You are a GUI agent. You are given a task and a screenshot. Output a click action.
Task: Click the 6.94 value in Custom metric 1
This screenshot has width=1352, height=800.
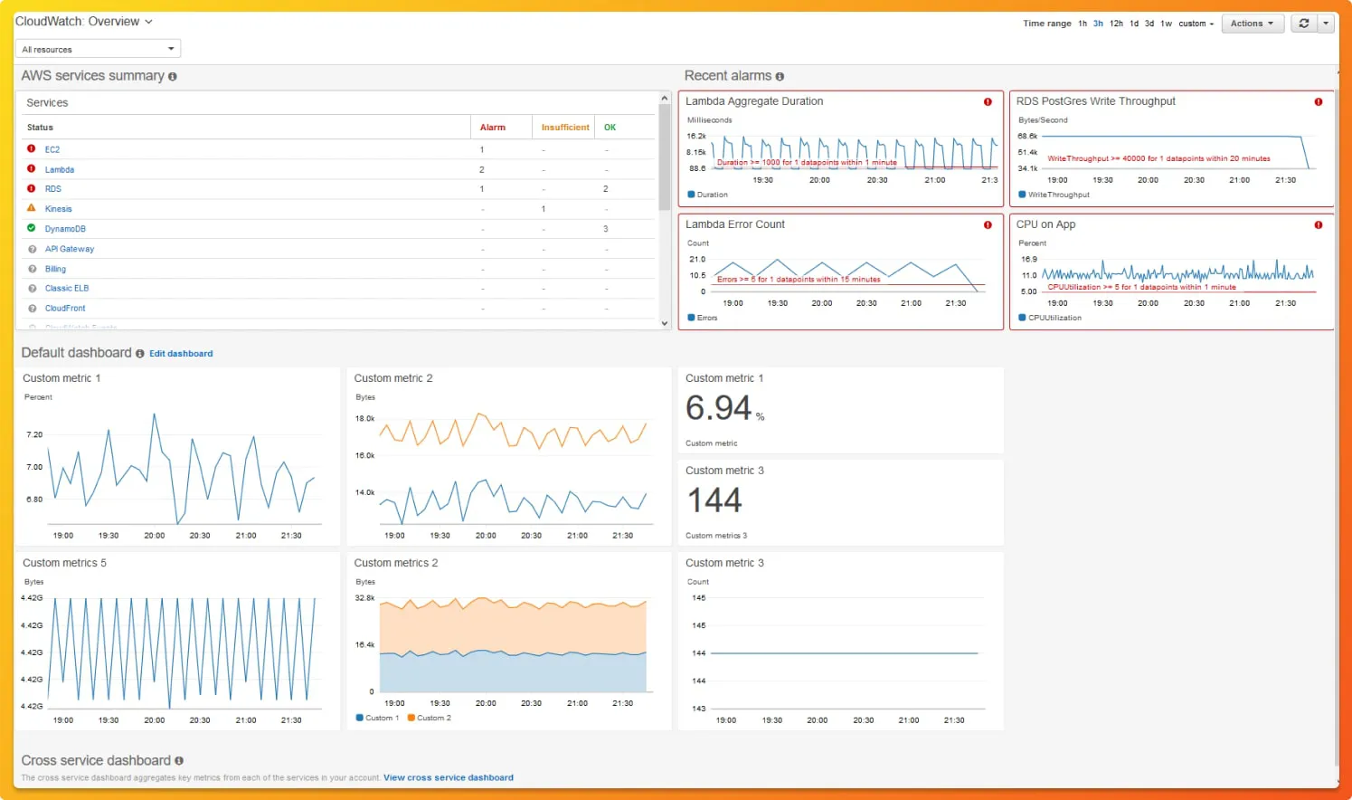pyautogui.click(x=718, y=408)
